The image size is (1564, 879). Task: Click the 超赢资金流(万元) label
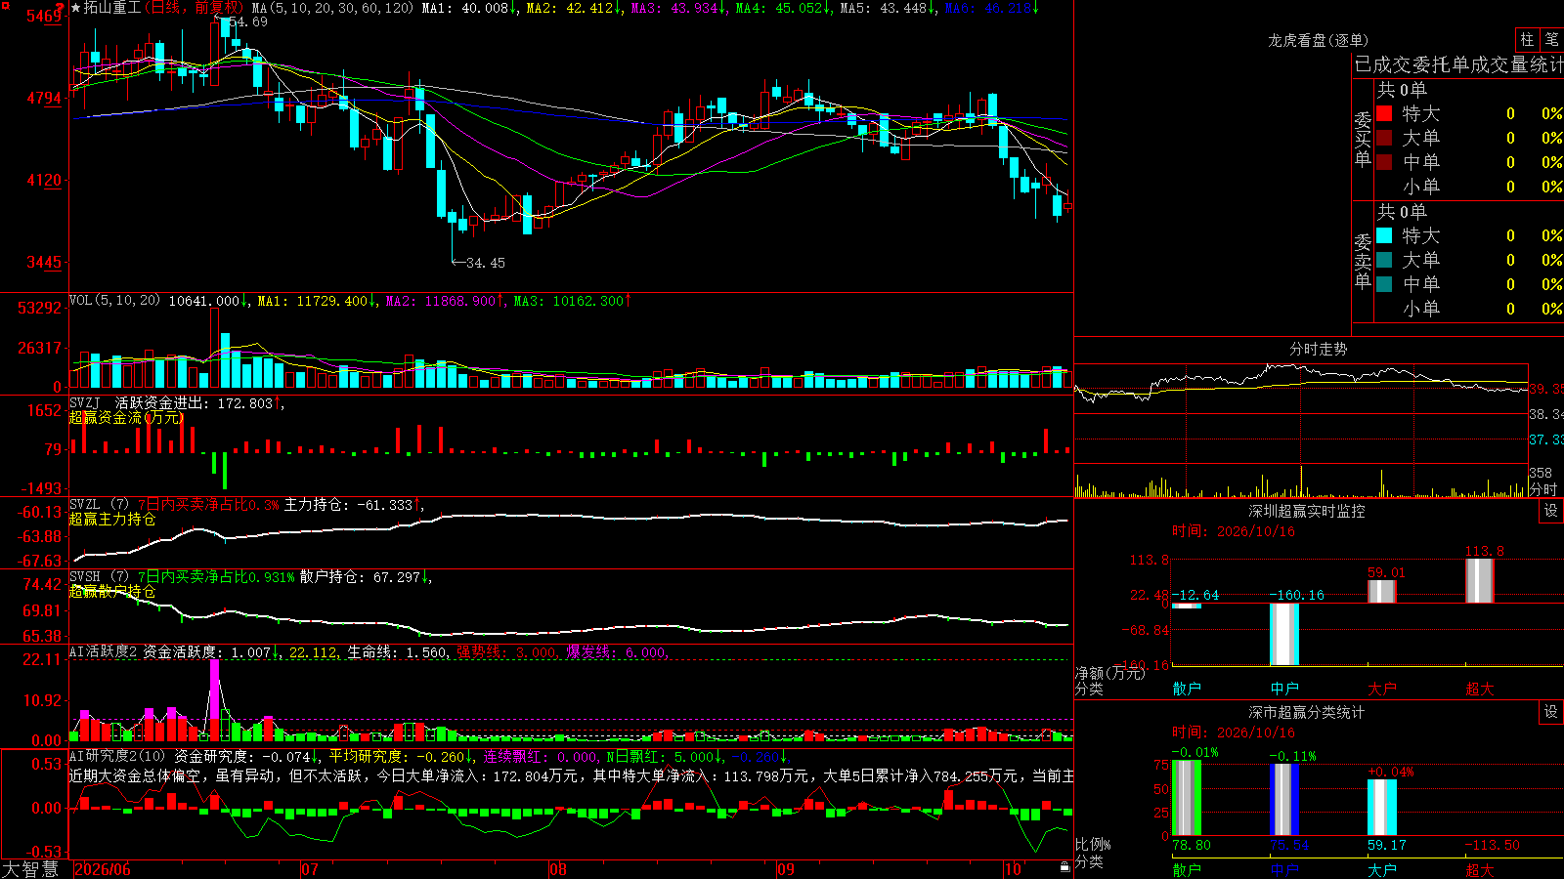point(126,417)
